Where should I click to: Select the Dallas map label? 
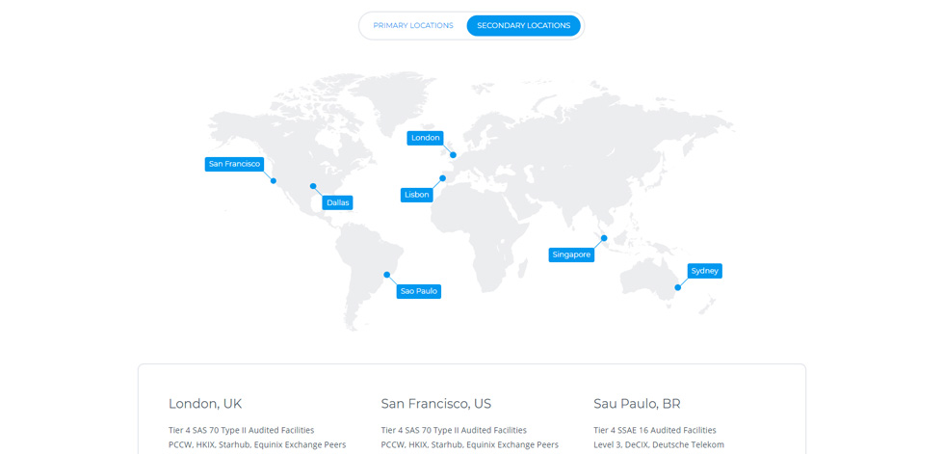[x=338, y=203]
